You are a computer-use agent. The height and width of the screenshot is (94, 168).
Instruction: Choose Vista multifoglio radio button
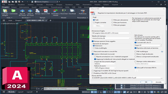94,48
